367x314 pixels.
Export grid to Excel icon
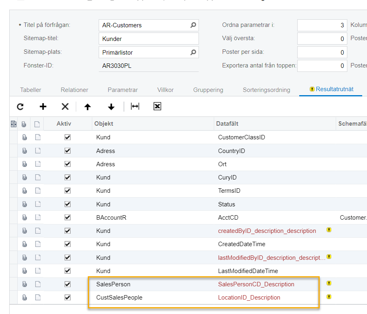pyautogui.click(x=157, y=106)
